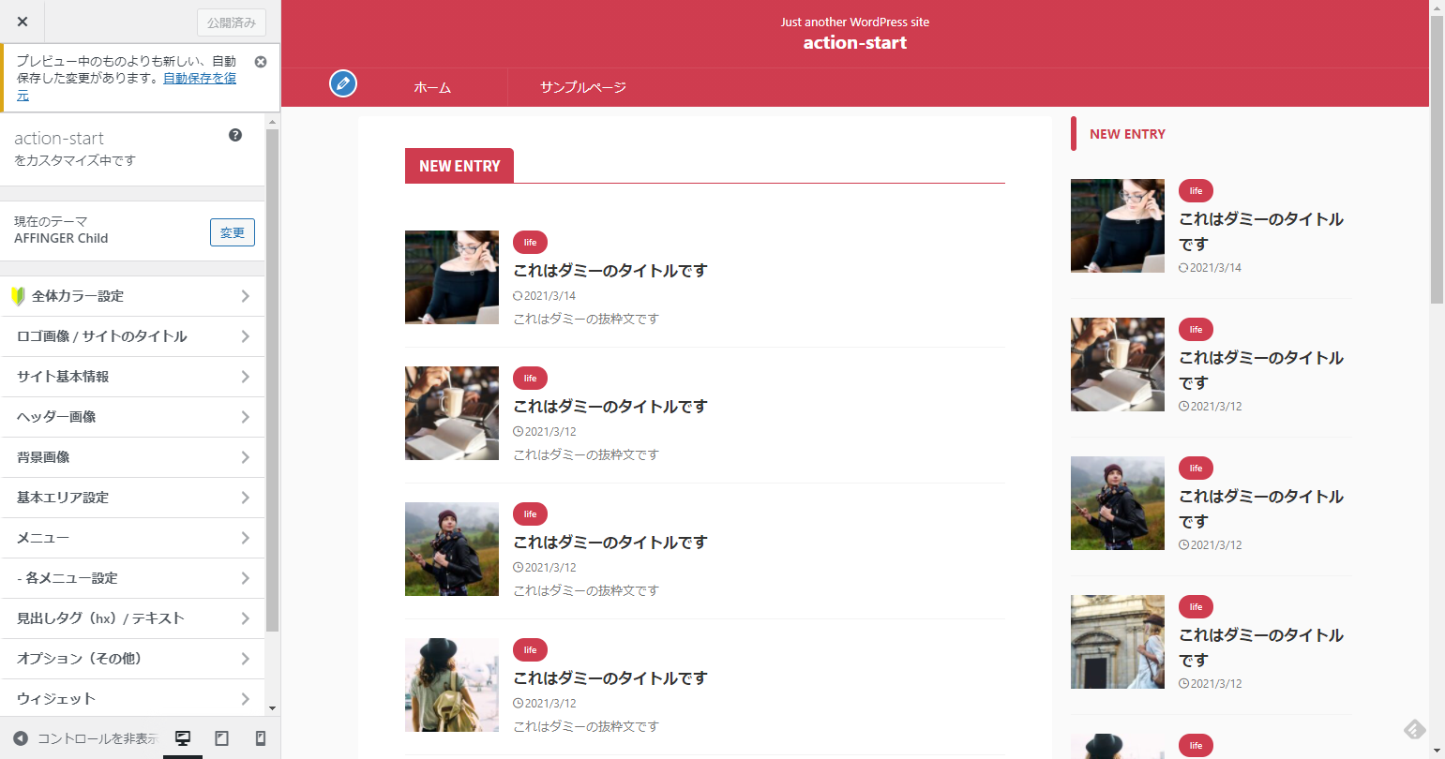1445x759 pixels.
Task: Click the back-to-top icon in preview
Action: (x=1414, y=729)
